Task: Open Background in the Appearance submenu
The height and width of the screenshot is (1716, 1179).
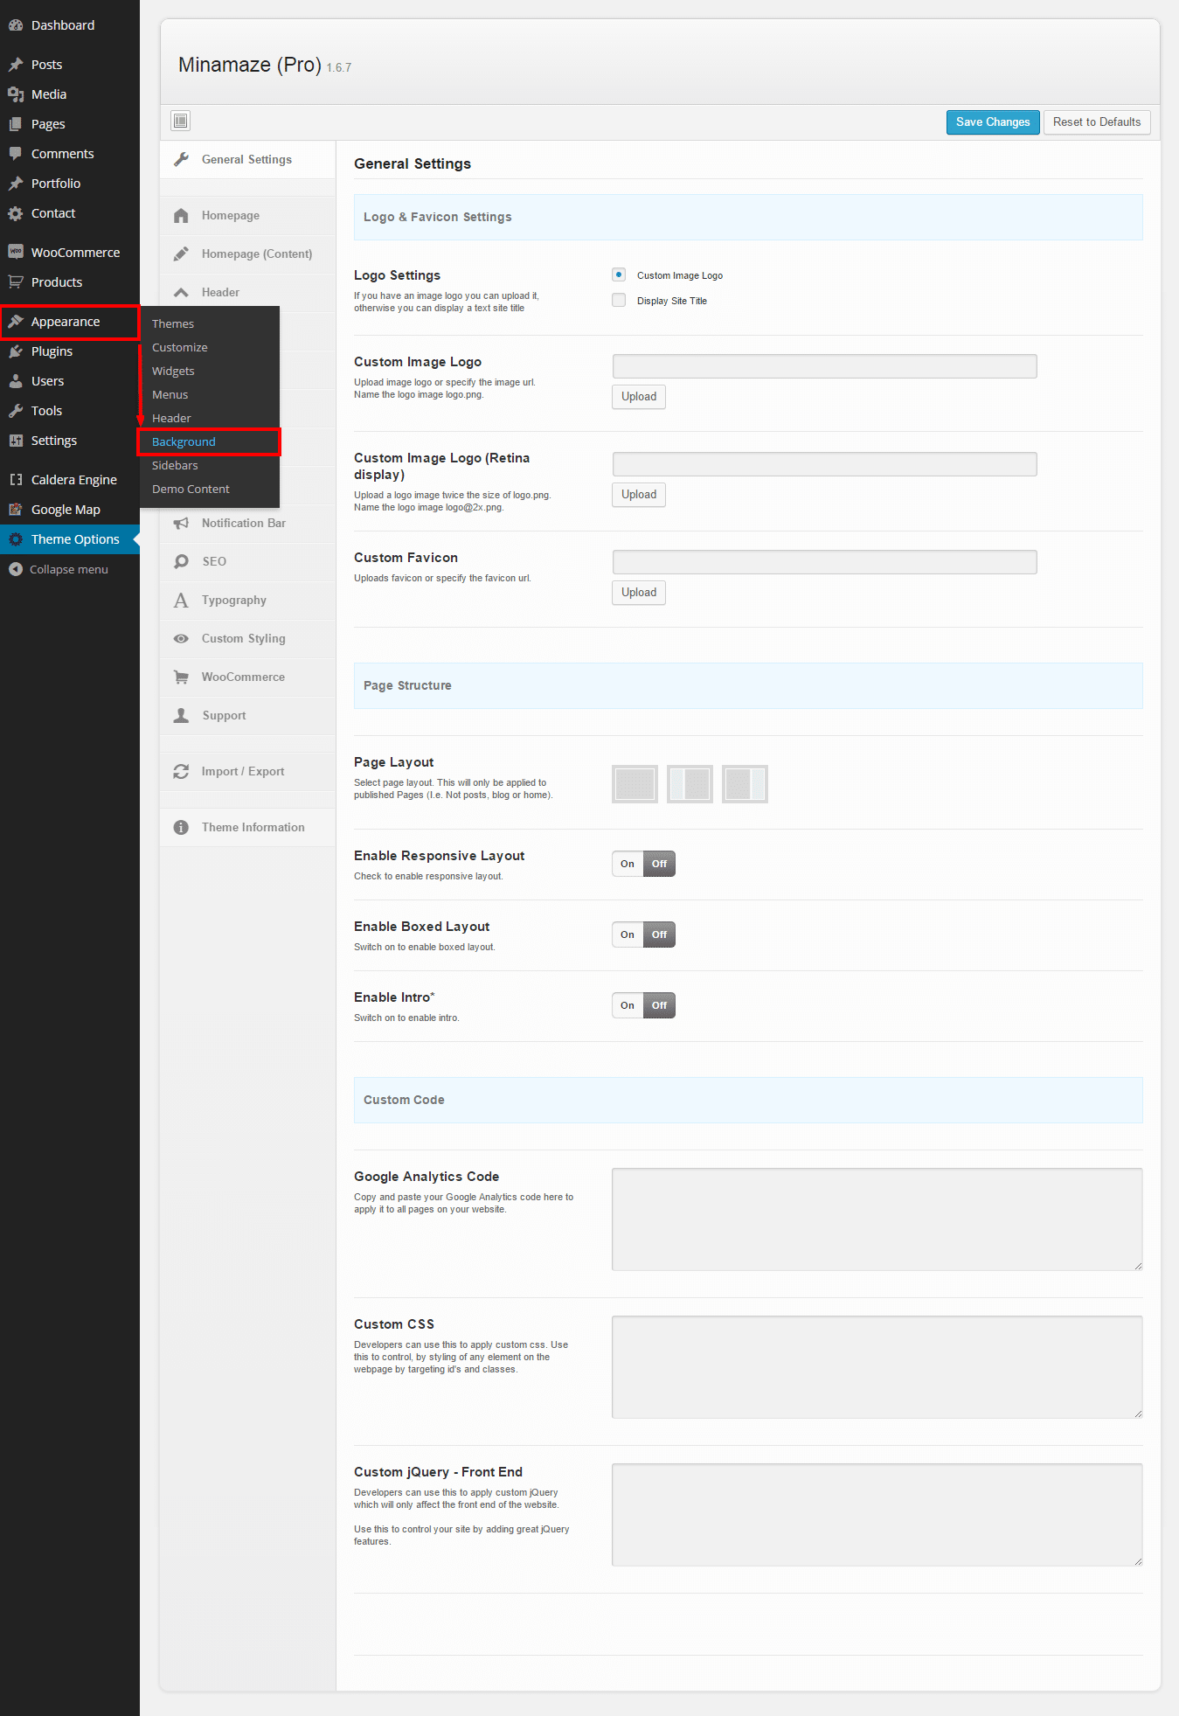Action: 184,441
